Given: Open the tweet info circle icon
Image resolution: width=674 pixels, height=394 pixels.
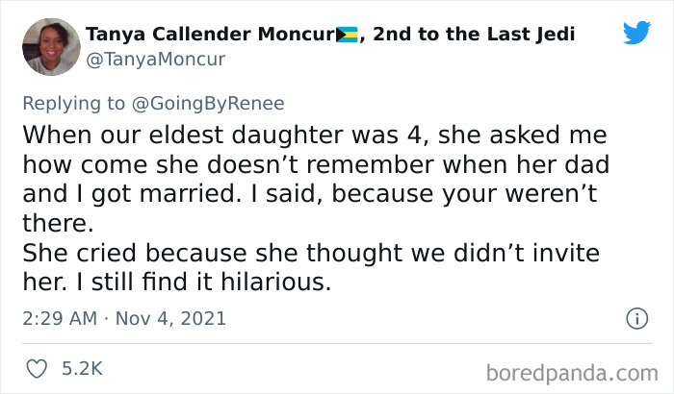Looking at the screenshot, I should tap(635, 317).
